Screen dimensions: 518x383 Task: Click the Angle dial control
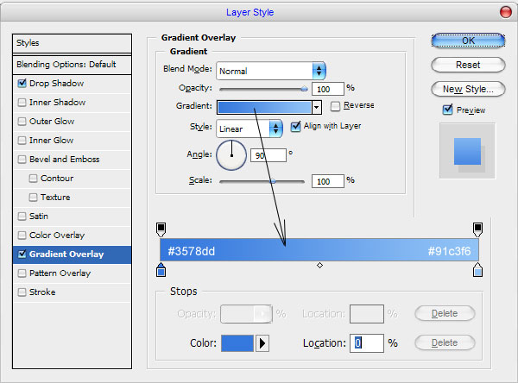[x=231, y=155]
